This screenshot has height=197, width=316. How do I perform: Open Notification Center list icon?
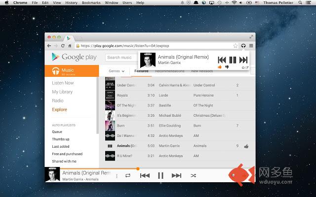click(308, 2)
